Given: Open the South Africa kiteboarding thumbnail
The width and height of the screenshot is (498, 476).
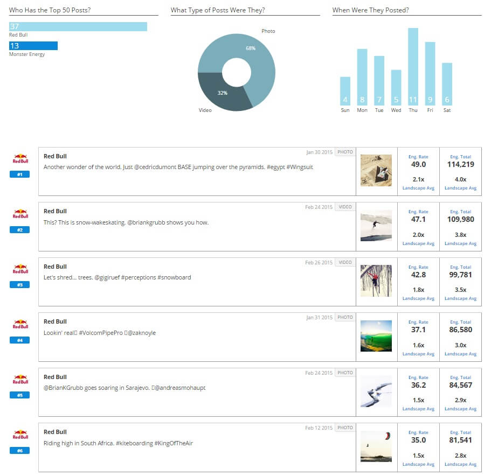Looking at the screenshot, I should (376, 446).
